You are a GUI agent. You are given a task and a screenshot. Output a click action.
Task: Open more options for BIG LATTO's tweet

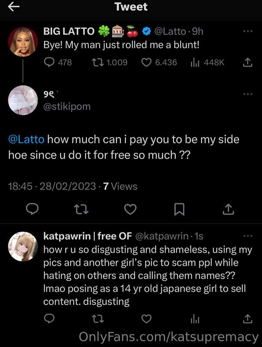point(248,31)
